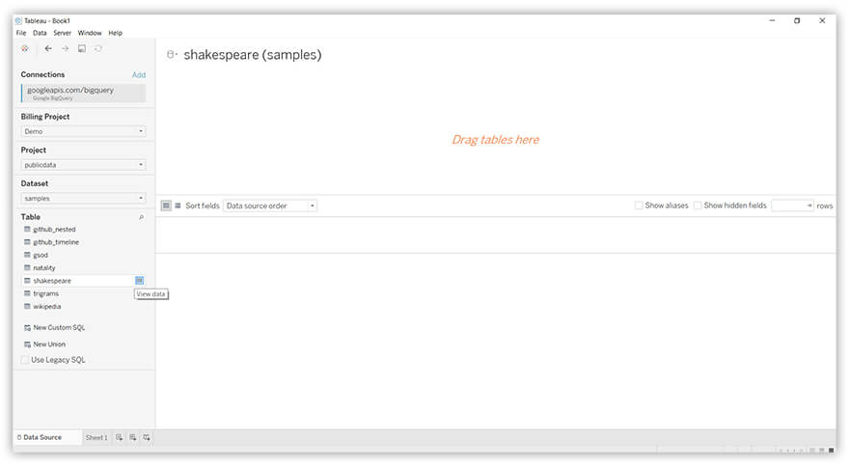Open the Dataset samples dropdown
The width and height of the screenshot is (849, 467).
pyautogui.click(x=83, y=199)
